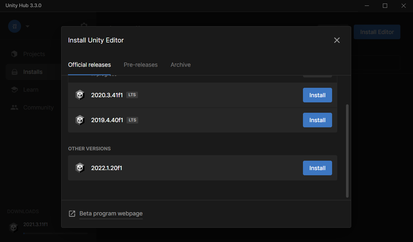The image size is (413, 242).
Task: Open Community in Unity Hub sidebar
Action: (x=38, y=108)
